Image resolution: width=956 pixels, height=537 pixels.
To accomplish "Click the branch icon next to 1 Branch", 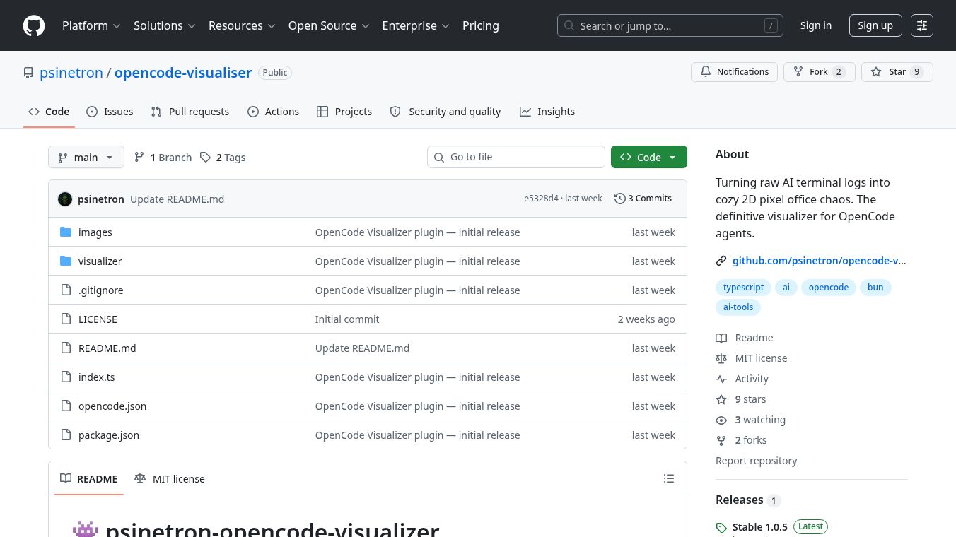I will 139,158.
